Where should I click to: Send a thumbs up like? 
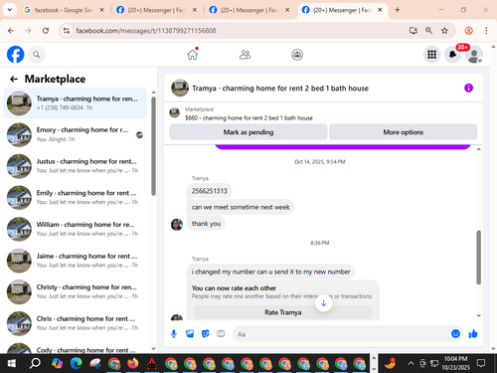[473, 334]
